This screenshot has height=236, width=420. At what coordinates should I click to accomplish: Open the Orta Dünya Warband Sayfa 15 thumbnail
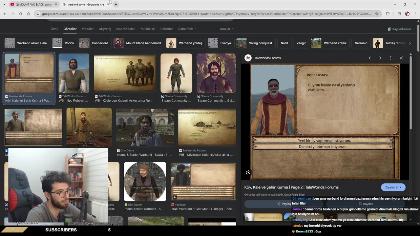coord(145,127)
